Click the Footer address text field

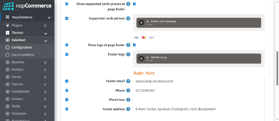(198, 109)
